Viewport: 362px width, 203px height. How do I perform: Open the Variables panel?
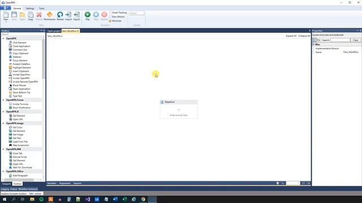point(51,183)
